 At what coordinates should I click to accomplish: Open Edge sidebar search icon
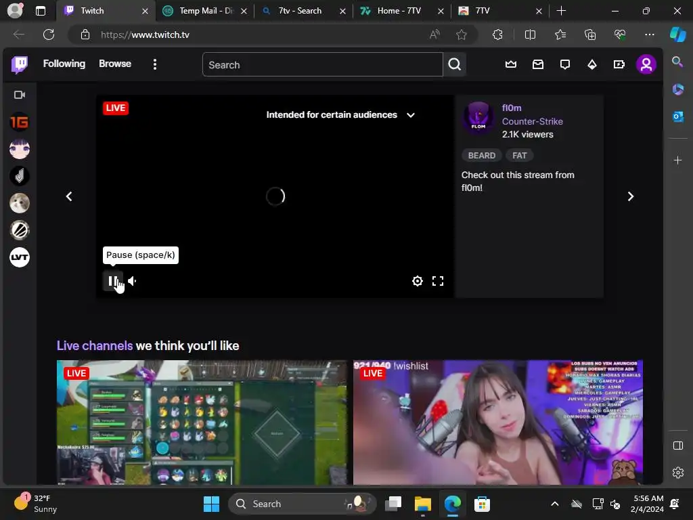click(677, 62)
